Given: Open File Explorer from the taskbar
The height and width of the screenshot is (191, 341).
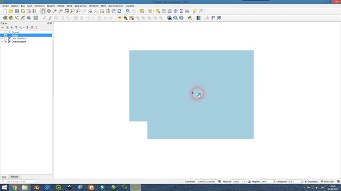Looking at the screenshot, I should point(25,187).
